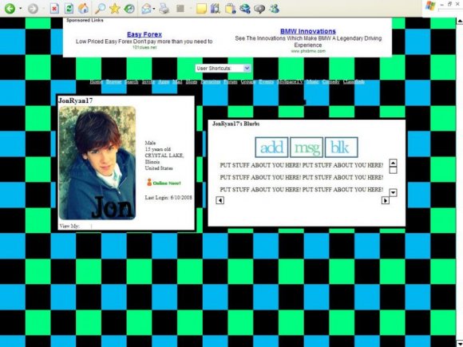Click the 'add' friend button
Viewport: 463px width, 347px height.
point(271,148)
